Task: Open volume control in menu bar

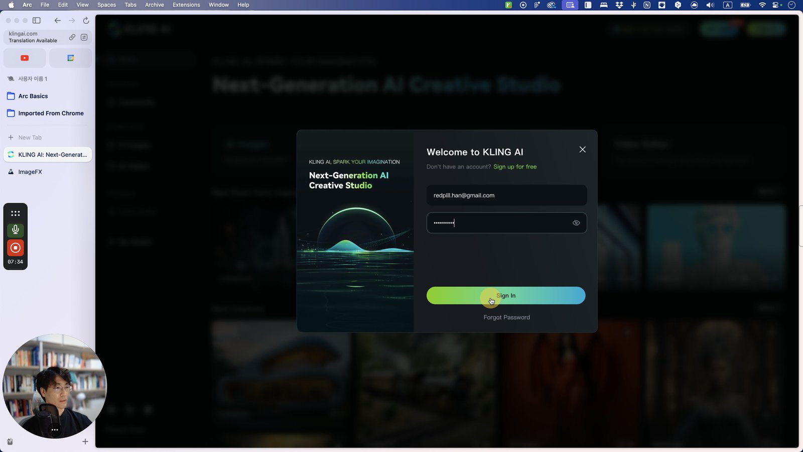Action: click(x=710, y=5)
